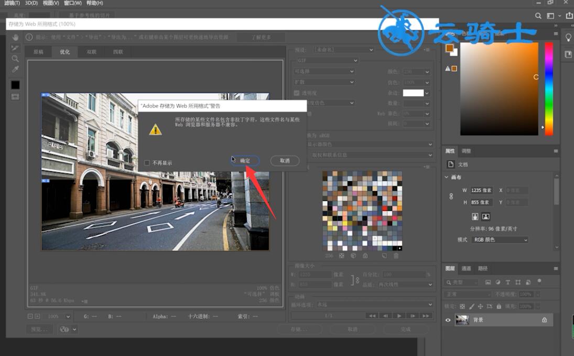Go to next animation frame

tap(413, 316)
